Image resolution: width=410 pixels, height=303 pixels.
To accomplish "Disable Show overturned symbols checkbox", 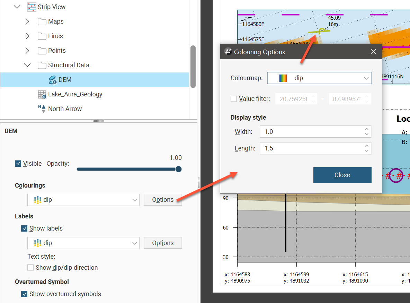I will (24, 294).
